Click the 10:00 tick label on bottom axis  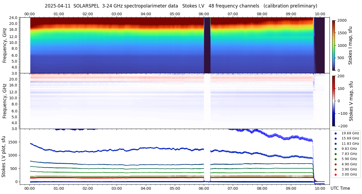coord(320,188)
